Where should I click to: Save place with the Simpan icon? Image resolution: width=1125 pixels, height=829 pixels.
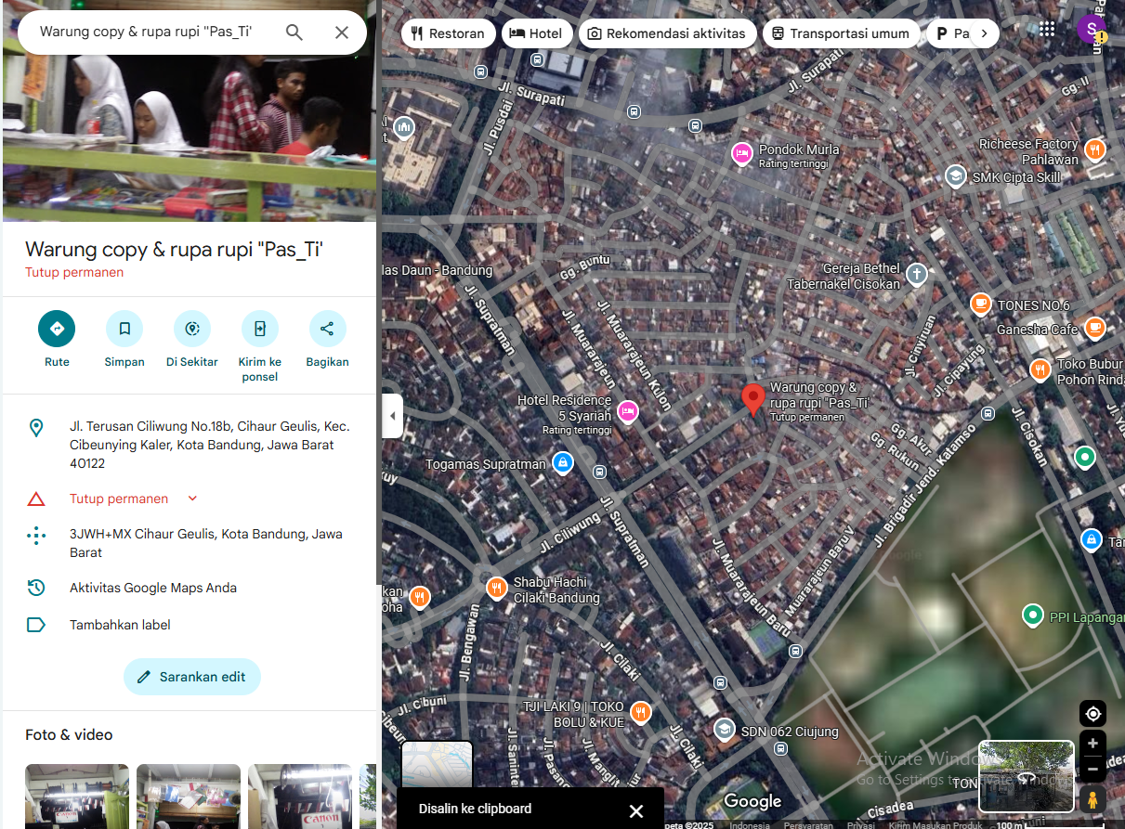click(124, 329)
